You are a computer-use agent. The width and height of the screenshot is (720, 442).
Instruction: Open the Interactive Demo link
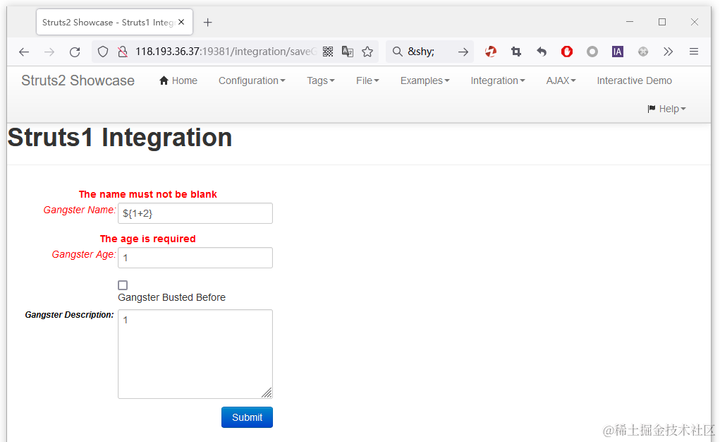pyautogui.click(x=634, y=80)
